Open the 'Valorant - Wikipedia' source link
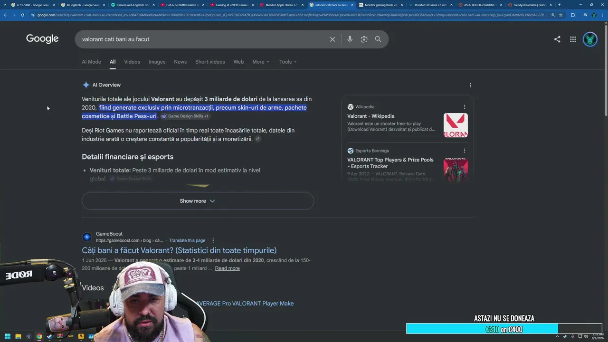The width and height of the screenshot is (608, 342). pos(370,116)
